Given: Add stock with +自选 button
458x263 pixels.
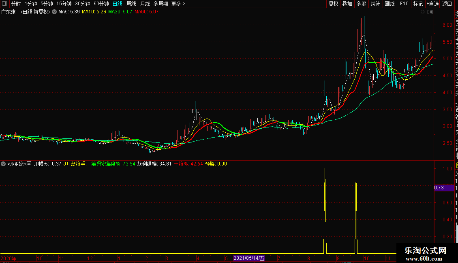Looking at the screenshot, I should click(x=432, y=4).
